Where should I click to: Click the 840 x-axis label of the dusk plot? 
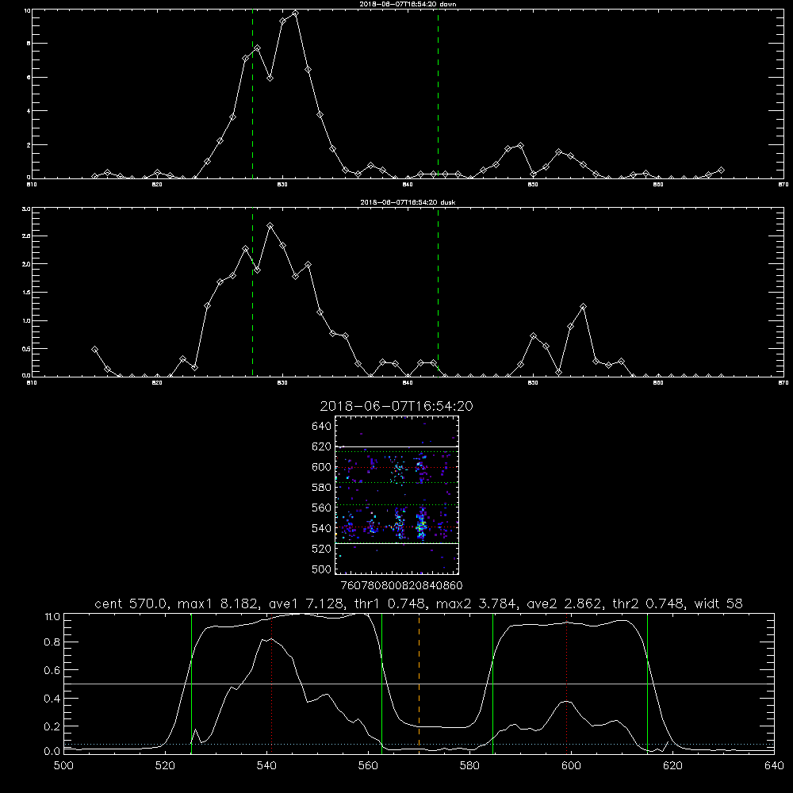click(x=408, y=383)
